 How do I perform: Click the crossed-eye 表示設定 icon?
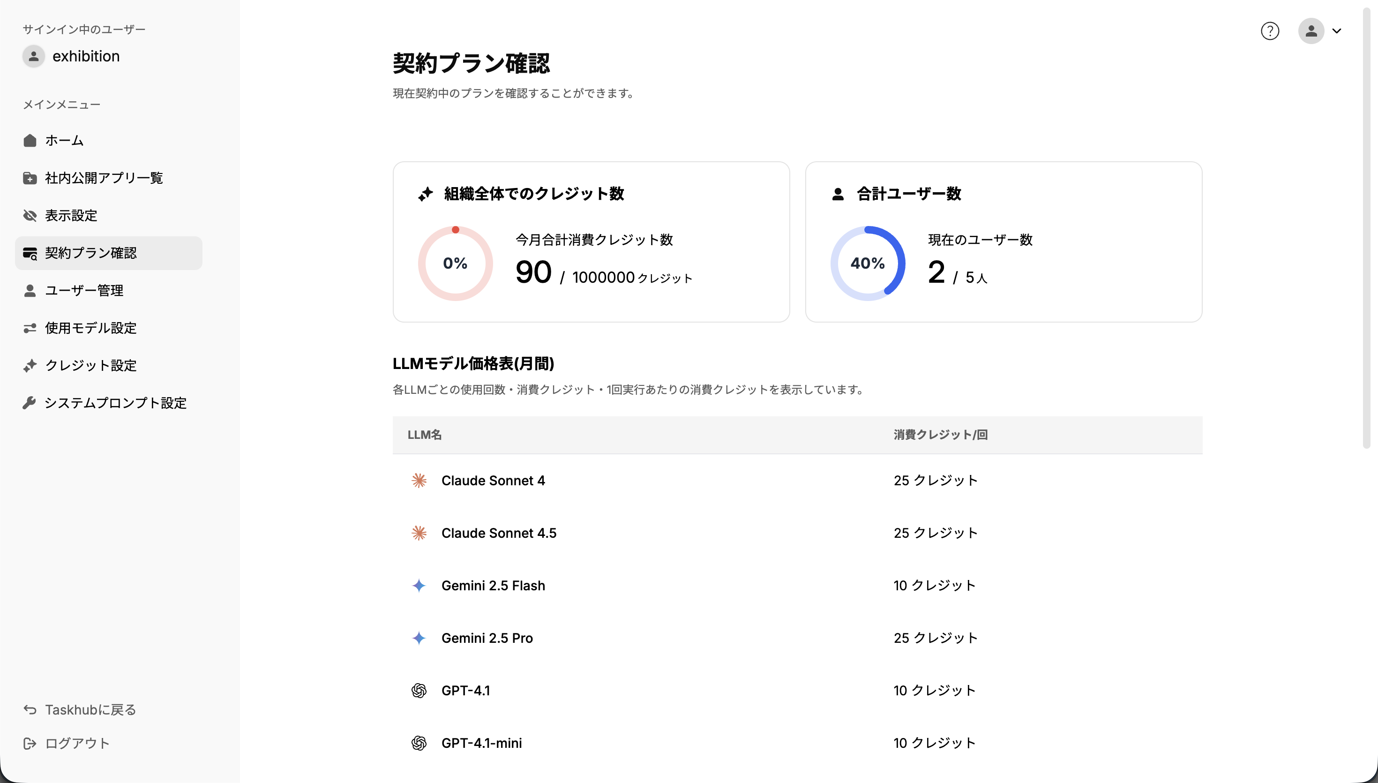30,216
